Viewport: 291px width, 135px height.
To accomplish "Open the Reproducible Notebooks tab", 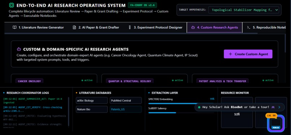I will coord(264,28).
